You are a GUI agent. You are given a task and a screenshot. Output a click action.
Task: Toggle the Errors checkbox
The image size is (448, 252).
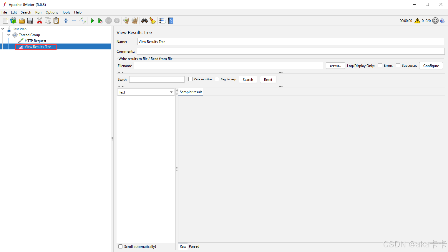[x=380, y=65]
